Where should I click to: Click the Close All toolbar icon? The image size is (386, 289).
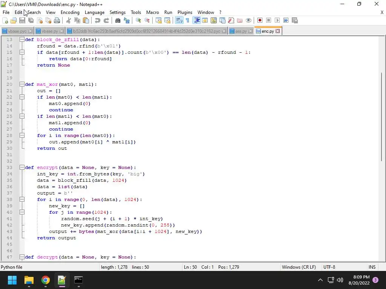(48, 20)
